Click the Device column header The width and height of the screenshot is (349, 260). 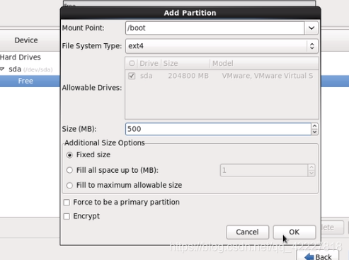(x=26, y=40)
